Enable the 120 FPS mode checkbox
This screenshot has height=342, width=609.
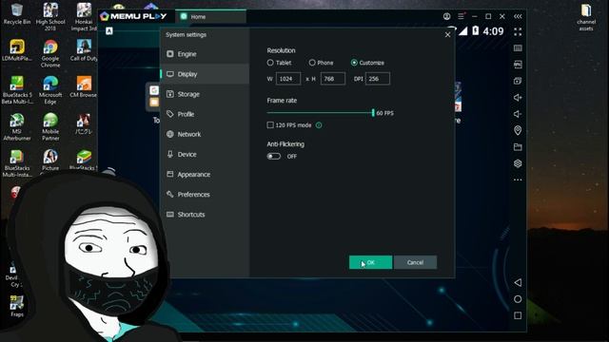point(270,124)
